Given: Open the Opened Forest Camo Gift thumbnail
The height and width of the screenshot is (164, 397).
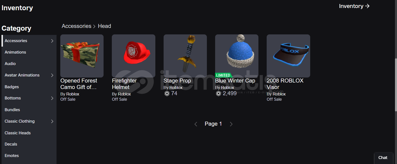Looking at the screenshot, I should pyautogui.click(x=82, y=56).
